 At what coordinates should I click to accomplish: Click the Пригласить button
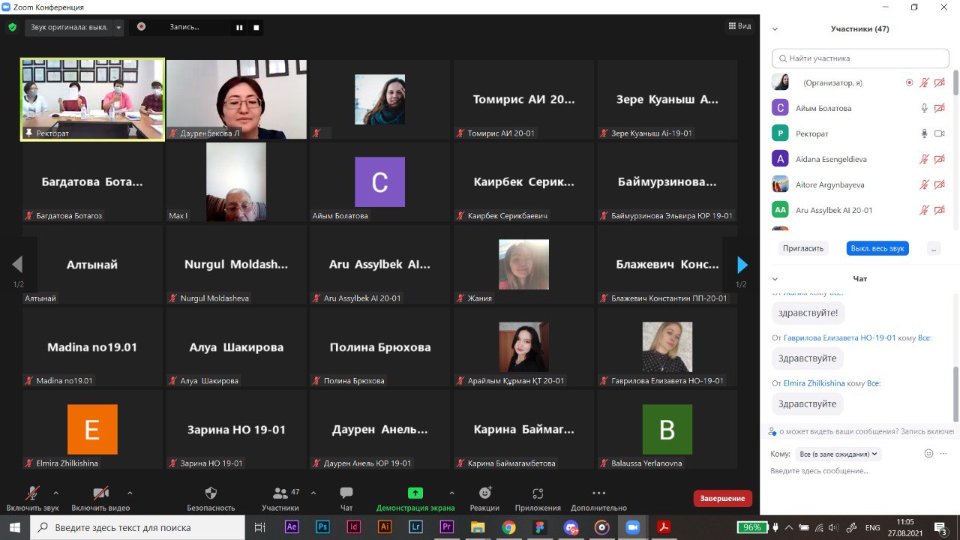pyautogui.click(x=802, y=248)
